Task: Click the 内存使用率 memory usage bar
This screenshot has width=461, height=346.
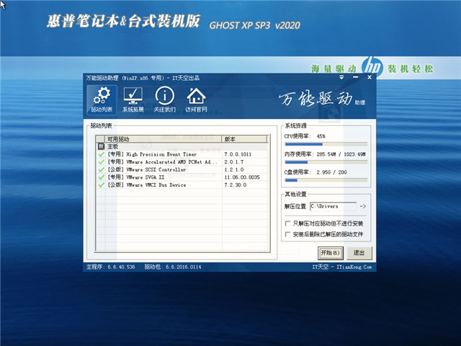Action: (x=326, y=162)
